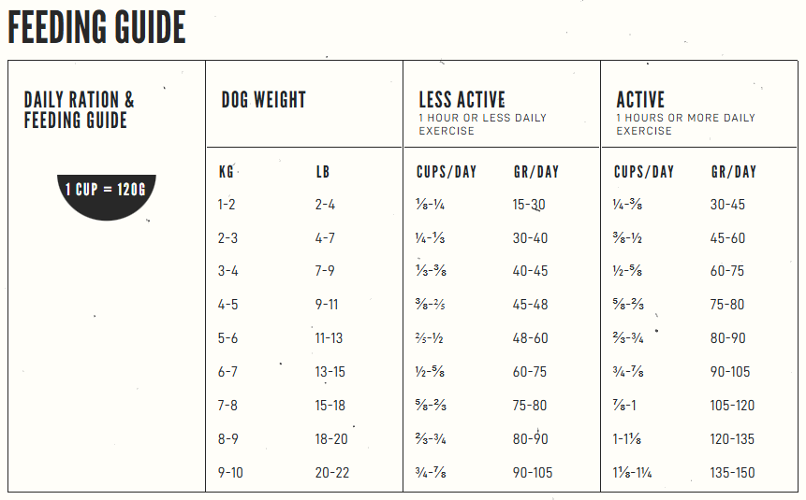Click the "1 hours or more daily exercise" subtitle
Viewport: 806px width, 500px height.
(685, 124)
